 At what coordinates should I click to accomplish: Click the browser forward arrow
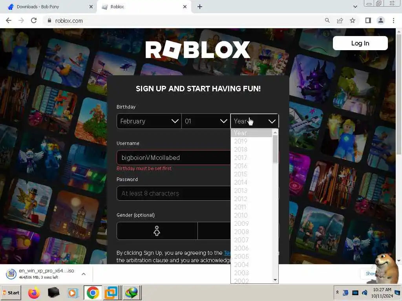click(21, 20)
